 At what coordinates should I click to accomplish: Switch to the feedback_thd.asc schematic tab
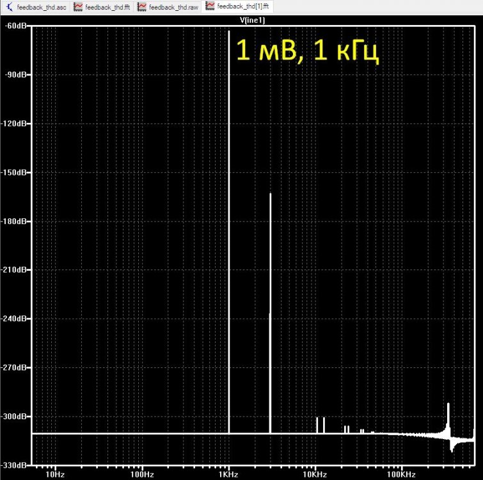40,6
